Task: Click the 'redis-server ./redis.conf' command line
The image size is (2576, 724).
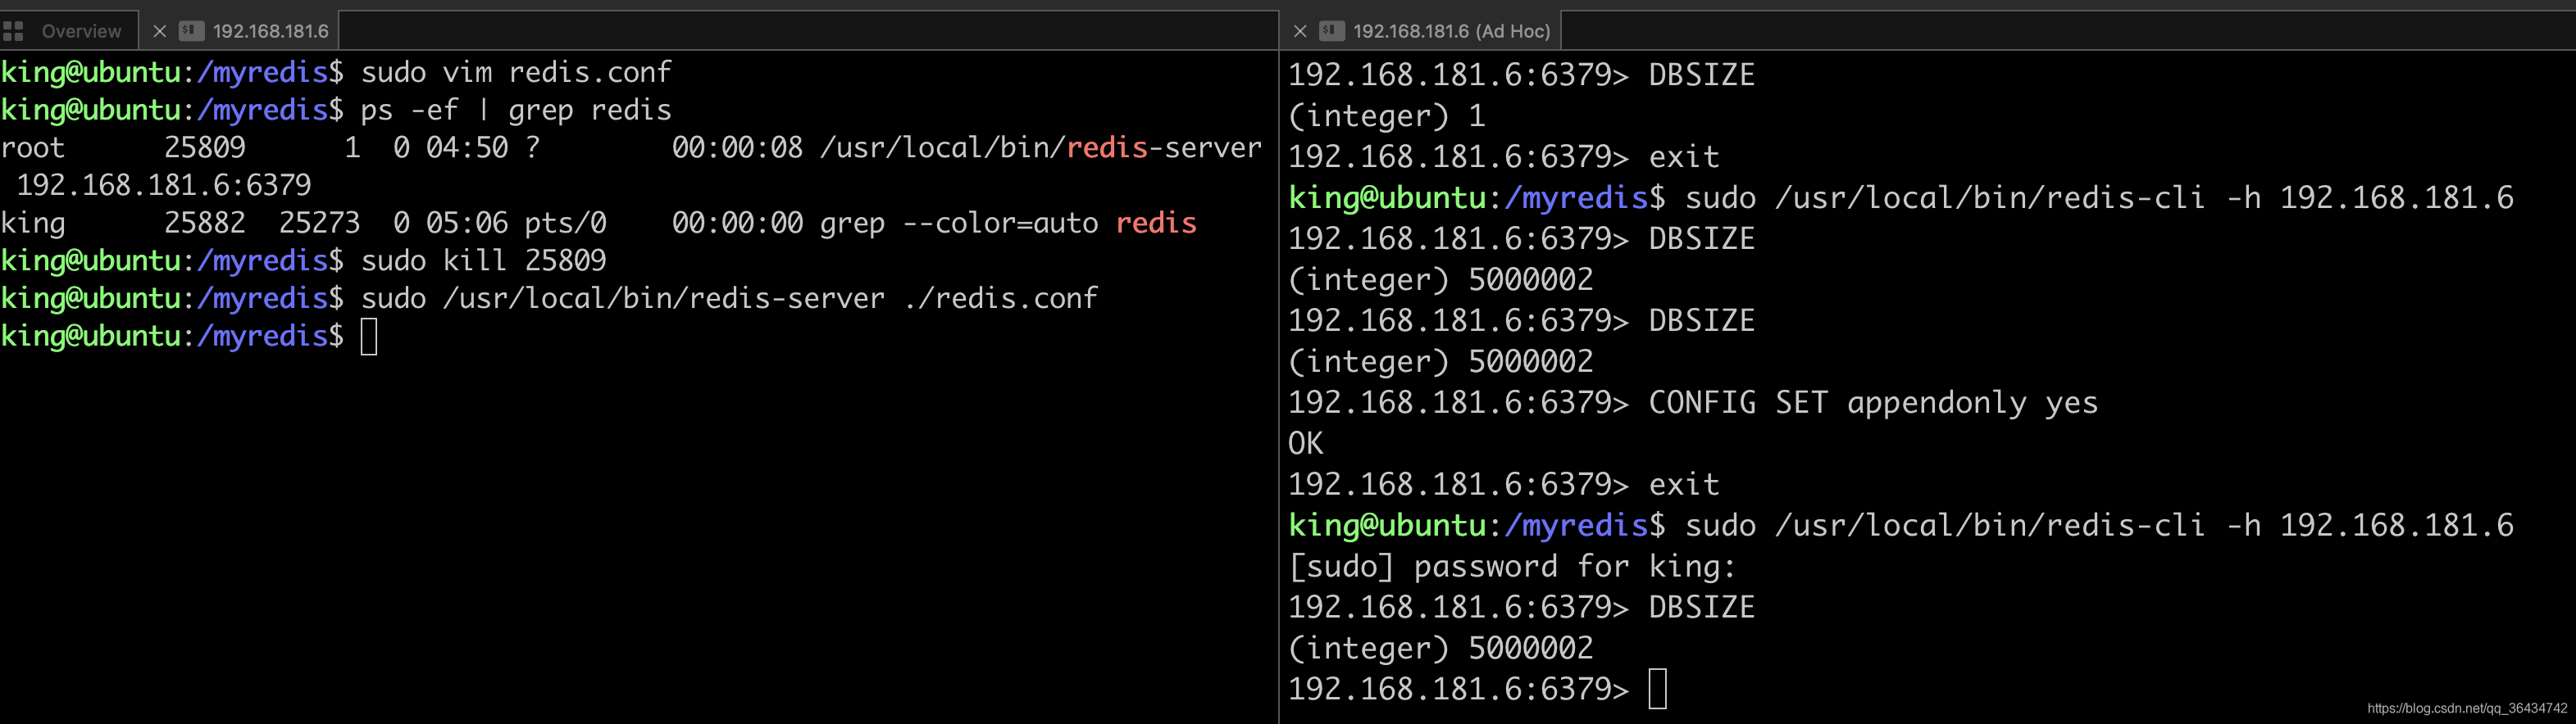Action: pos(729,299)
